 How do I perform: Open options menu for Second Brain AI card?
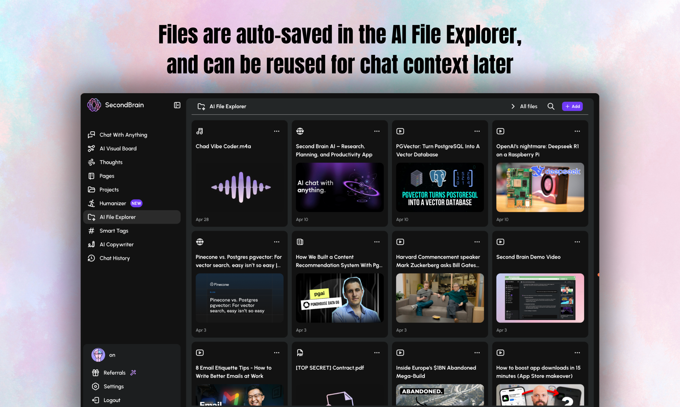point(377,131)
